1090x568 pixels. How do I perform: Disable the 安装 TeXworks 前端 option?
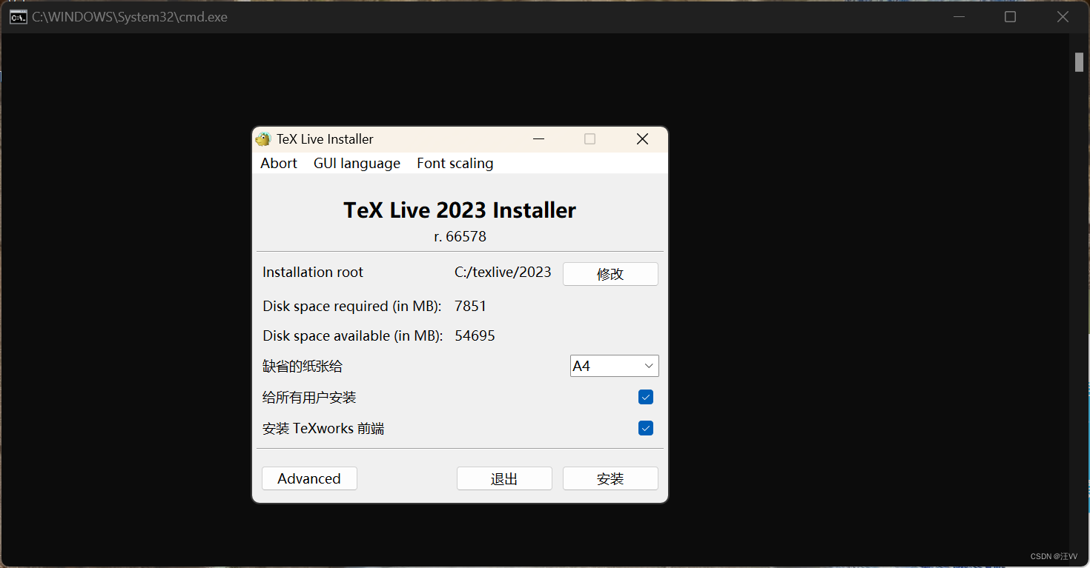645,428
